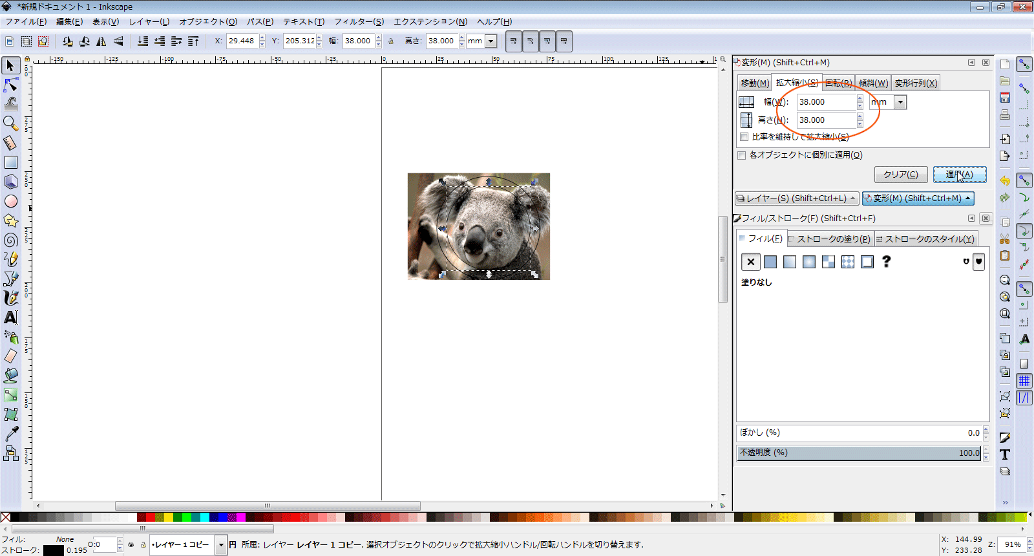
Task: Check apply to each object separately
Action: click(x=742, y=155)
